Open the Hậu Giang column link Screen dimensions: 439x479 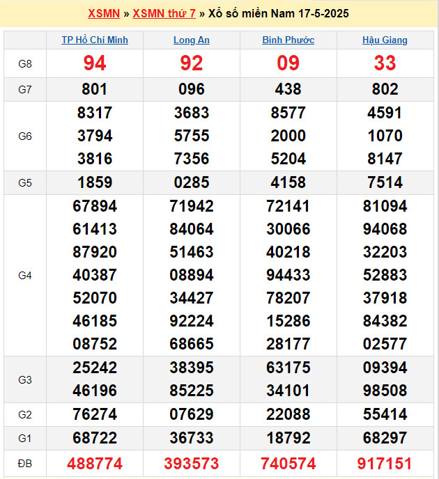click(x=385, y=40)
